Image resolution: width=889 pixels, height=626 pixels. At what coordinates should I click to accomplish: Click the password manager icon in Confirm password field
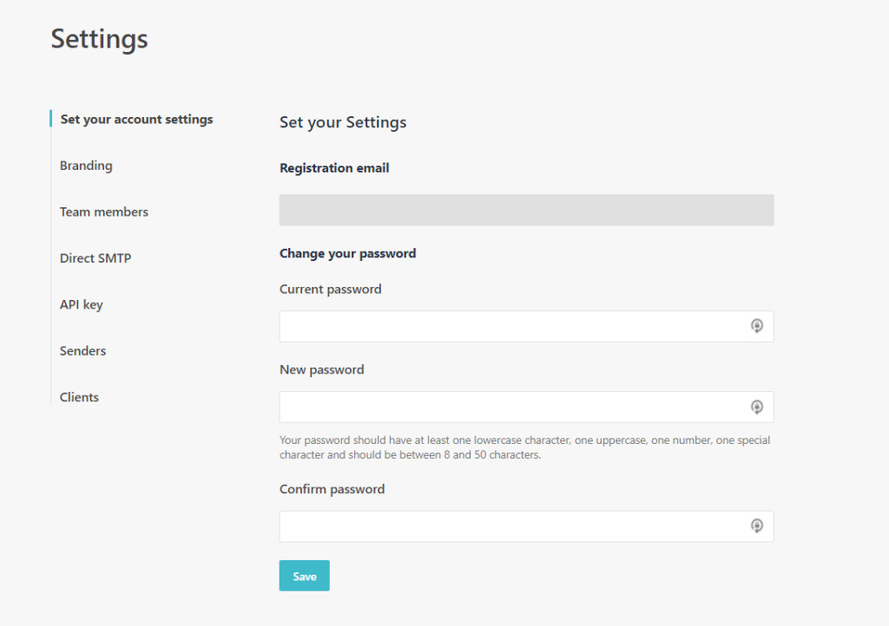point(756,526)
